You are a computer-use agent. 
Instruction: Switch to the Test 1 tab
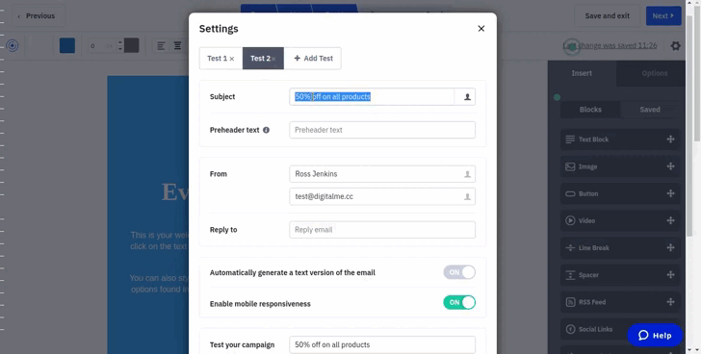coord(218,59)
